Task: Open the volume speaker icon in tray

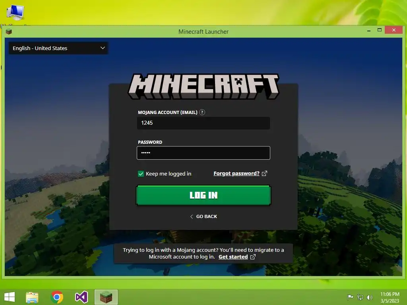Action: tap(369, 297)
